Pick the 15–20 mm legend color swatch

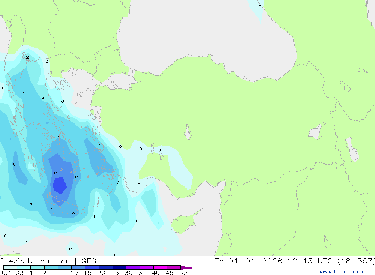coord(92,267)
